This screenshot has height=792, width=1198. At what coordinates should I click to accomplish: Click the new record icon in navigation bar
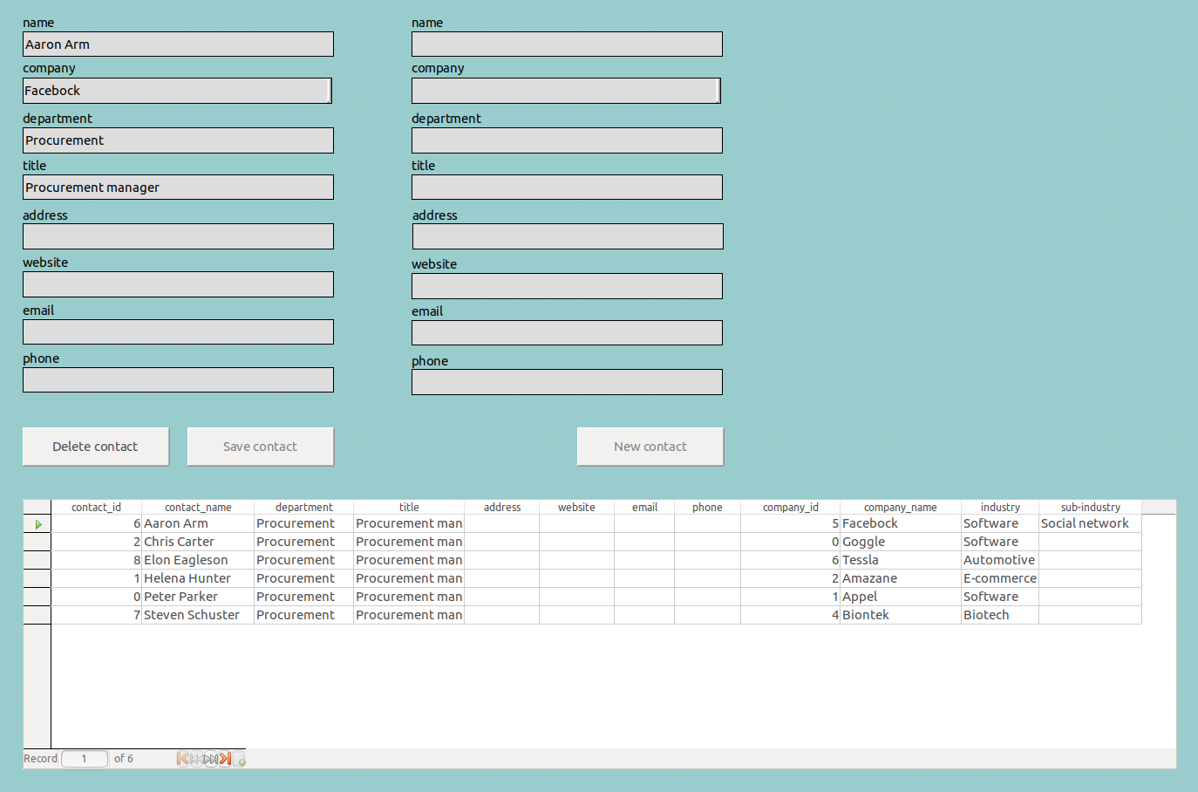(x=239, y=759)
